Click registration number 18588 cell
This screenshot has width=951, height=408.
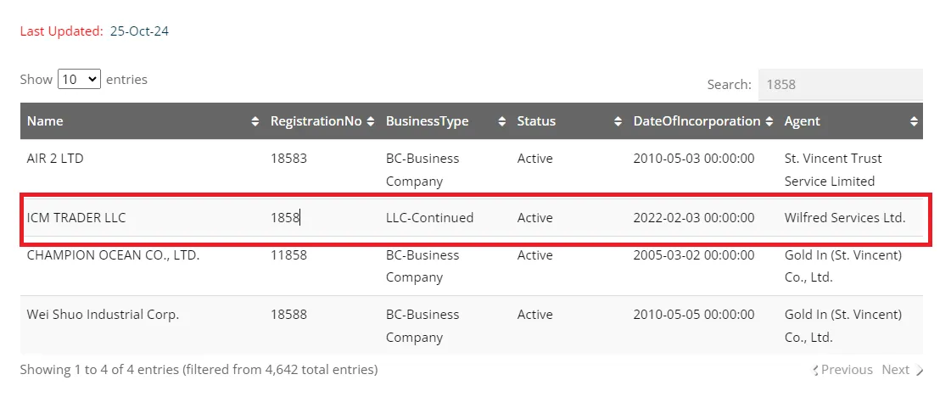coord(288,314)
